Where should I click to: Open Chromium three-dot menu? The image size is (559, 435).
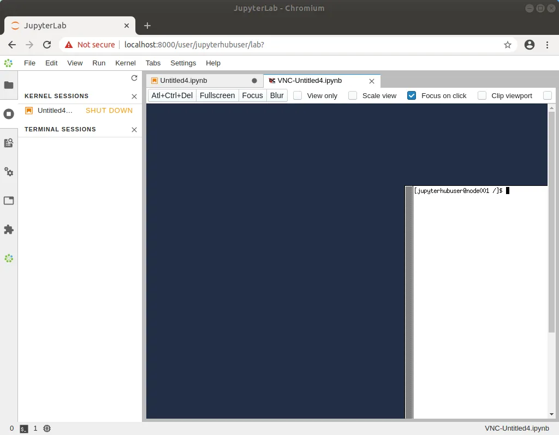click(x=547, y=45)
